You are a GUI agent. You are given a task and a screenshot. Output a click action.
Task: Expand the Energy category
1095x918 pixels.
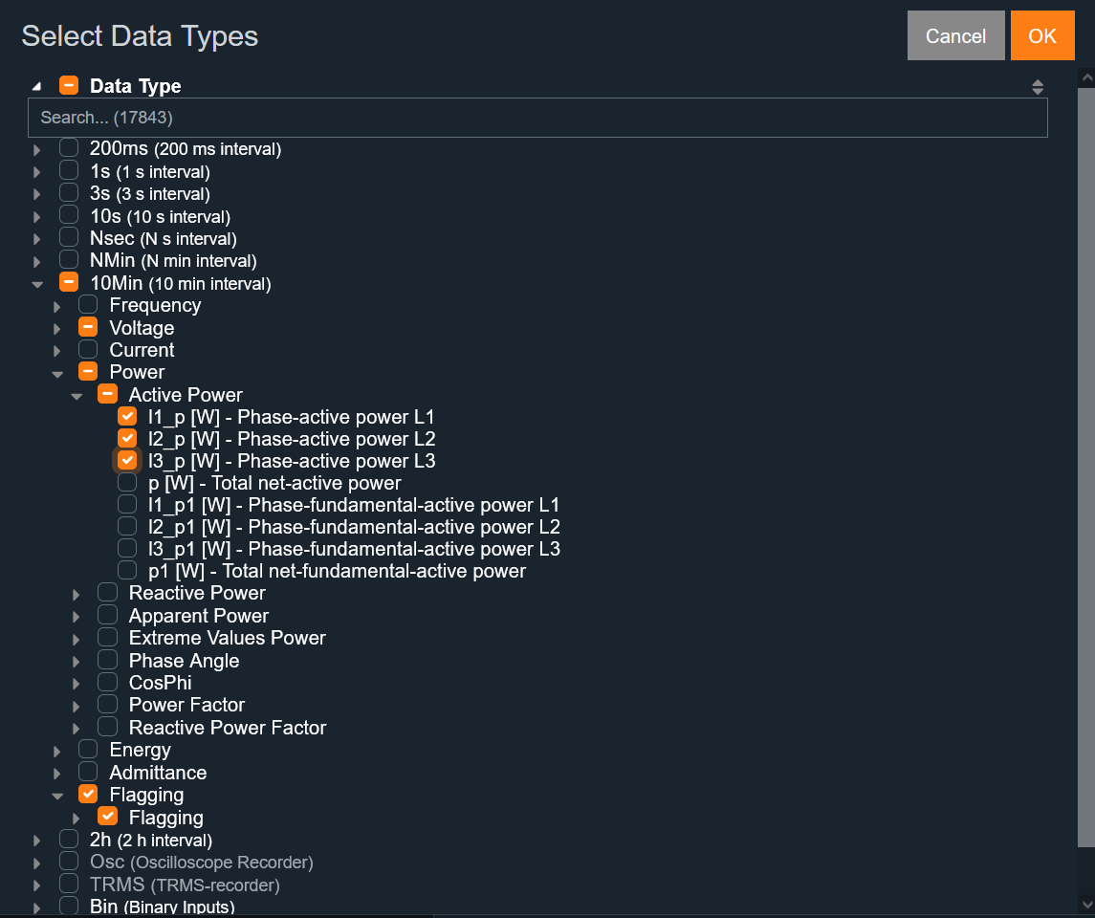coord(57,751)
